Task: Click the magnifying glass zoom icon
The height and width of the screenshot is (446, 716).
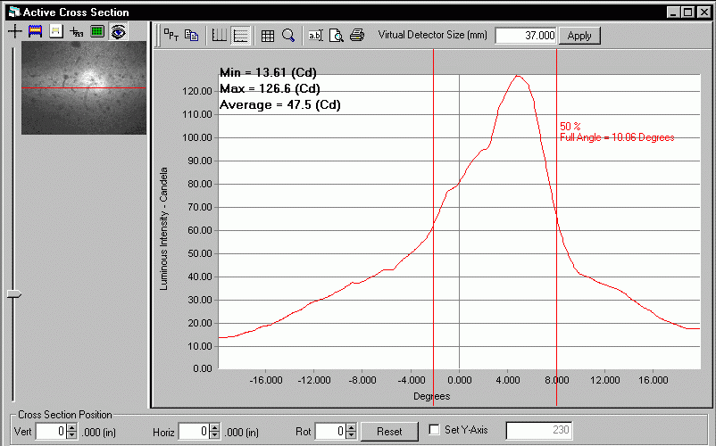Action: (288, 35)
